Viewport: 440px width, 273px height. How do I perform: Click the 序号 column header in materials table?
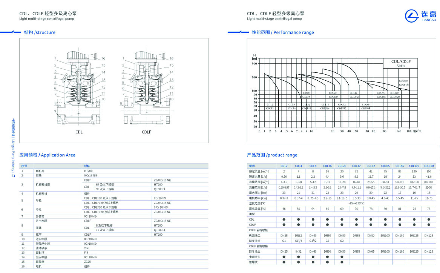[24, 166]
